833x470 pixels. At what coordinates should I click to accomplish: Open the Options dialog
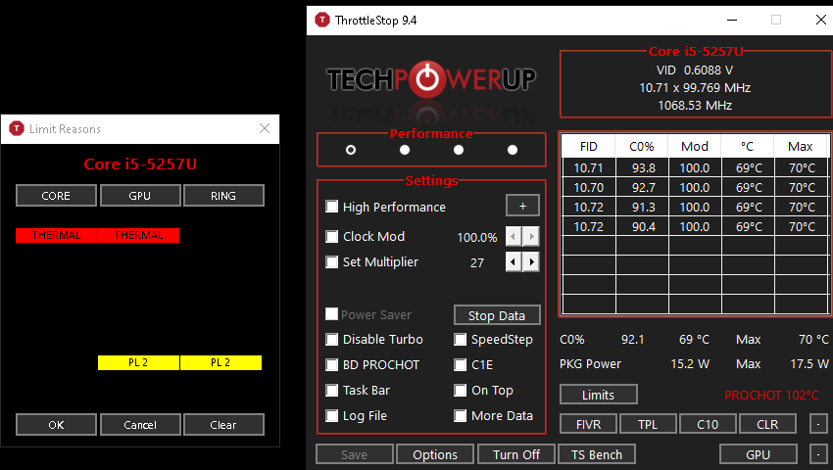click(435, 454)
